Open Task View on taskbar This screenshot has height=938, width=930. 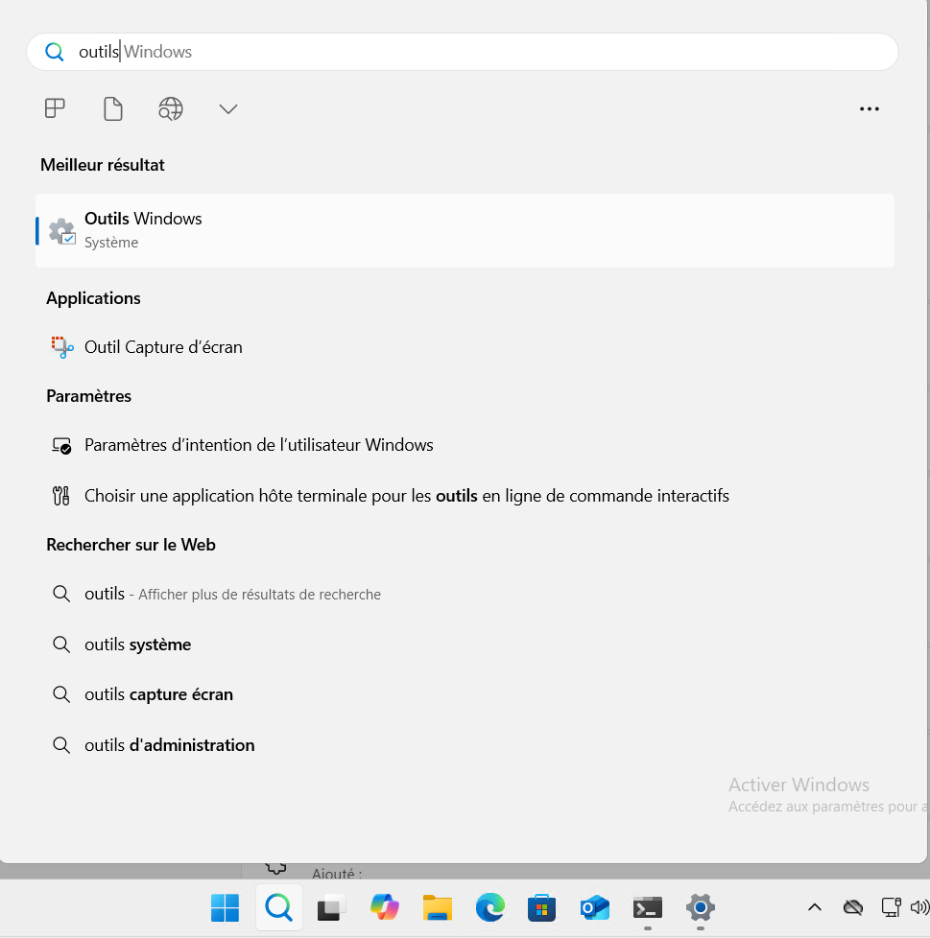[331, 908]
